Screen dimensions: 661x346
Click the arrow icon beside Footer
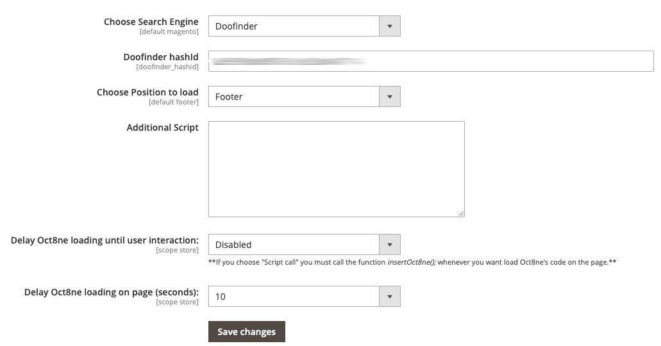pyautogui.click(x=390, y=97)
